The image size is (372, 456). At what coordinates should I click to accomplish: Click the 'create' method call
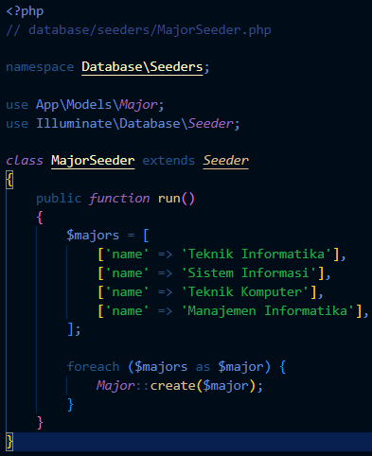click(172, 386)
